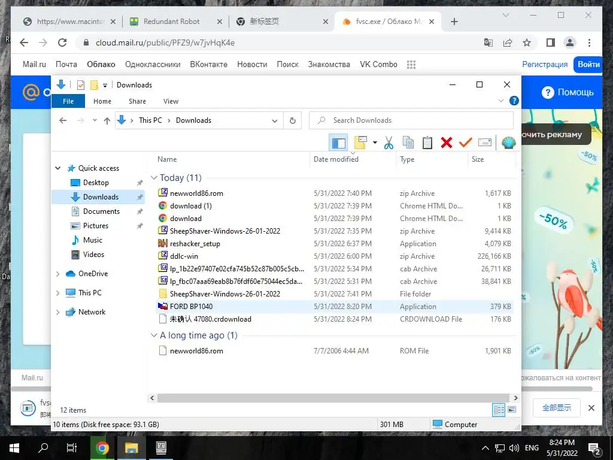
Task: Click the Copy icon in Explorer toolbar
Action: [x=408, y=143]
